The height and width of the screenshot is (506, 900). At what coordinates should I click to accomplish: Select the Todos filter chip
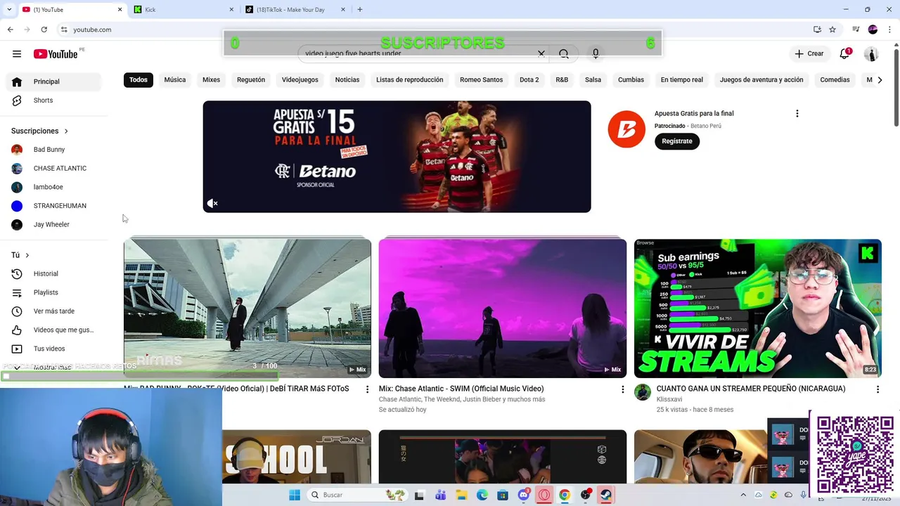139,79
